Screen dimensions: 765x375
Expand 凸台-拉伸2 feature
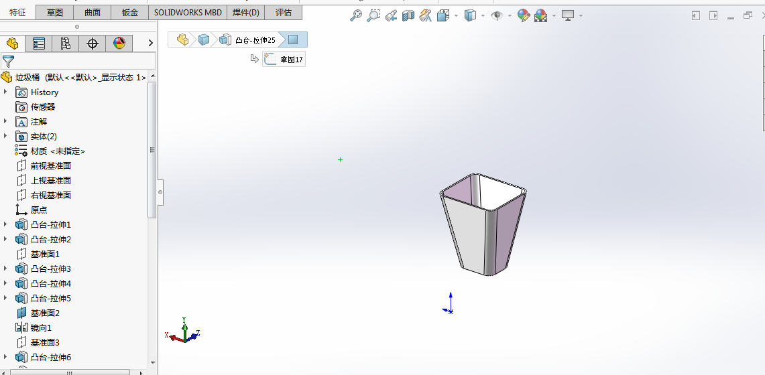(x=5, y=239)
